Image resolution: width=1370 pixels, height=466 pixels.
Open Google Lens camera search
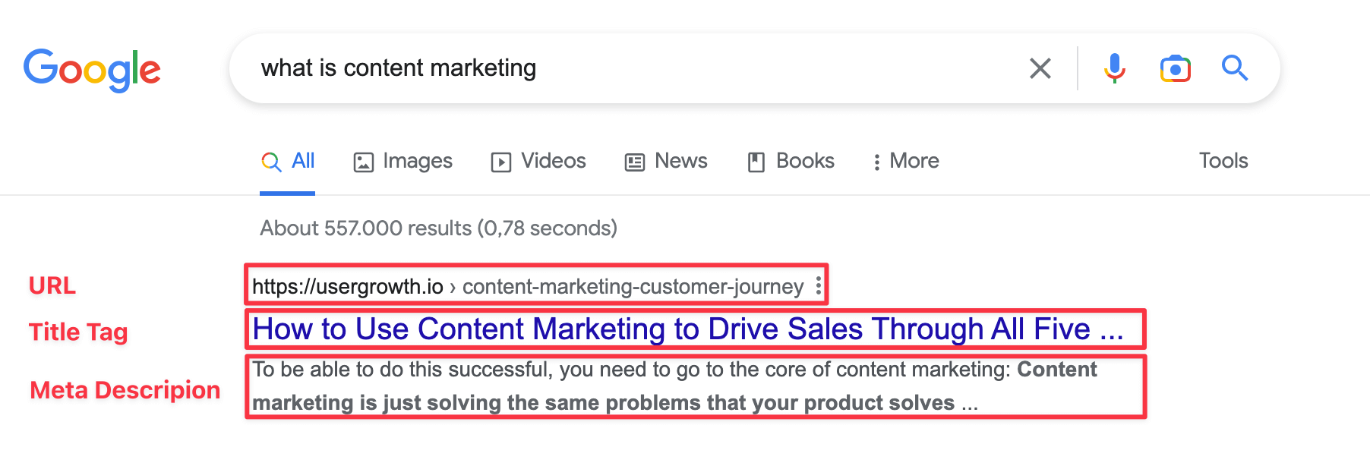coord(1174,68)
